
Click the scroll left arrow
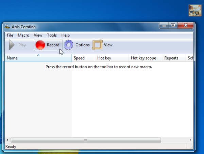[7, 140]
